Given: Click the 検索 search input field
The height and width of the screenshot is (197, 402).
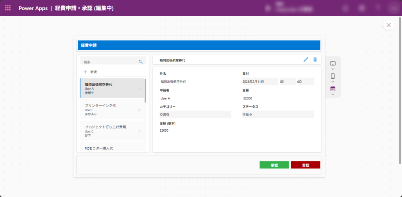Looking at the screenshot, I should (109, 62).
